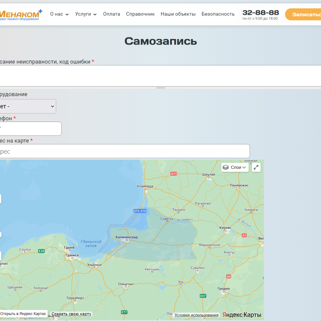
Task: Click the phone number input field
Action: [x=30, y=129]
